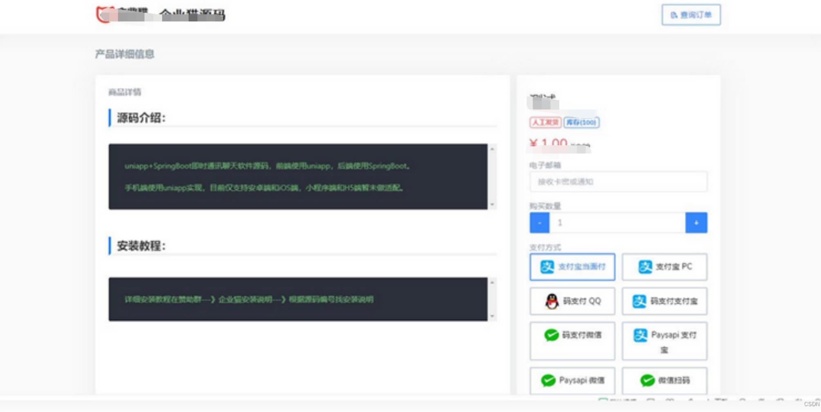
Task: Select 码支付微信 payment method
Action: [572, 341]
